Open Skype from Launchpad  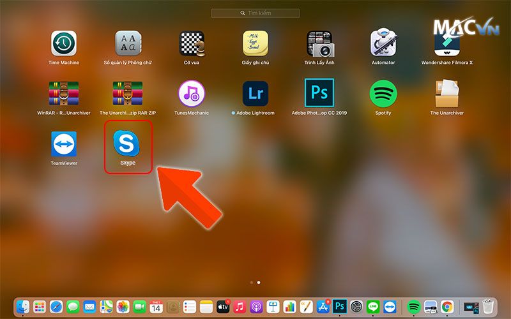point(126,143)
